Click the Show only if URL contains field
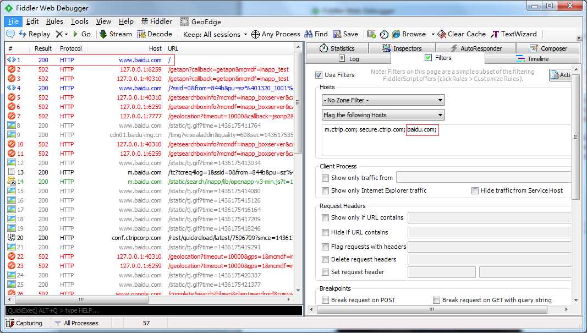Image resolution: width=587 pixels, height=333 pixels. point(489,217)
